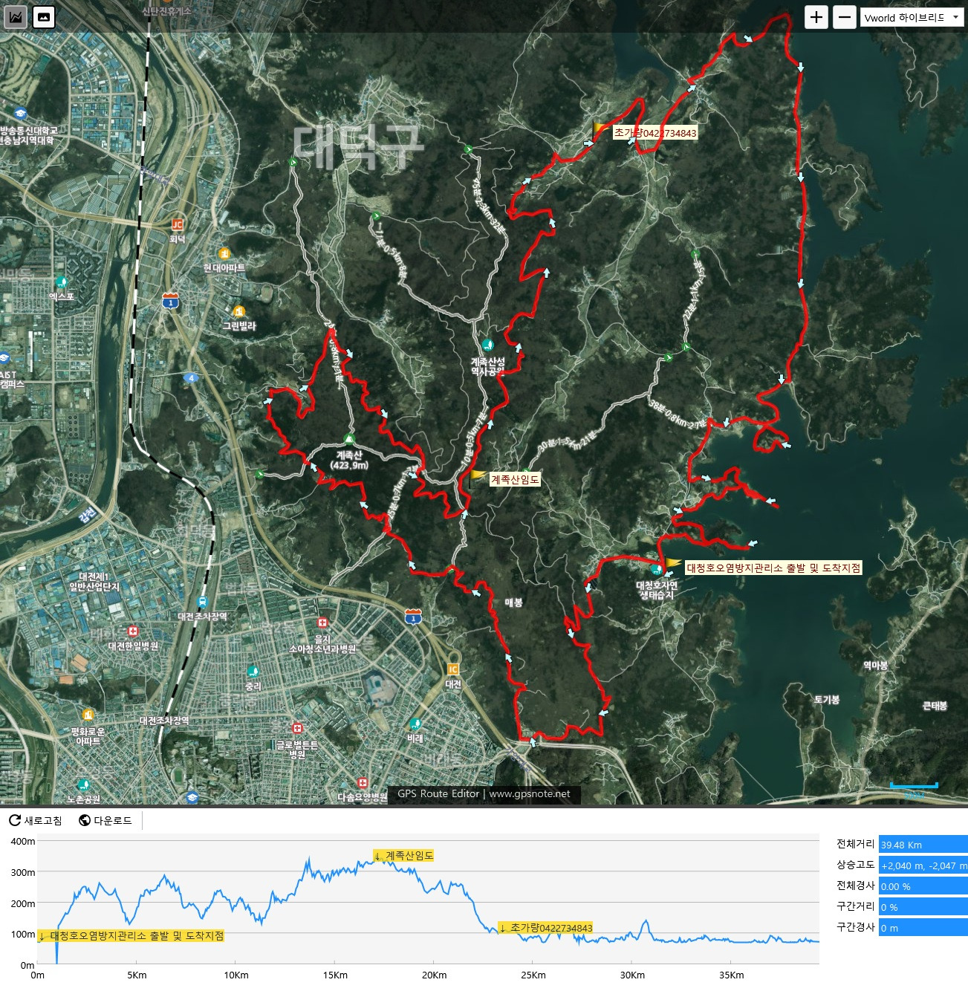968x994 pixels.
Task: Toggle the elevation chart view button
Action: [x=16, y=16]
